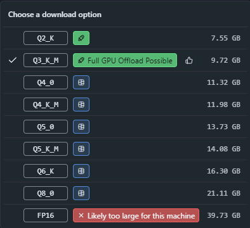Select the Q8_0 download option
The height and width of the screenshot is (228, 250).
(x=46, y=193)
